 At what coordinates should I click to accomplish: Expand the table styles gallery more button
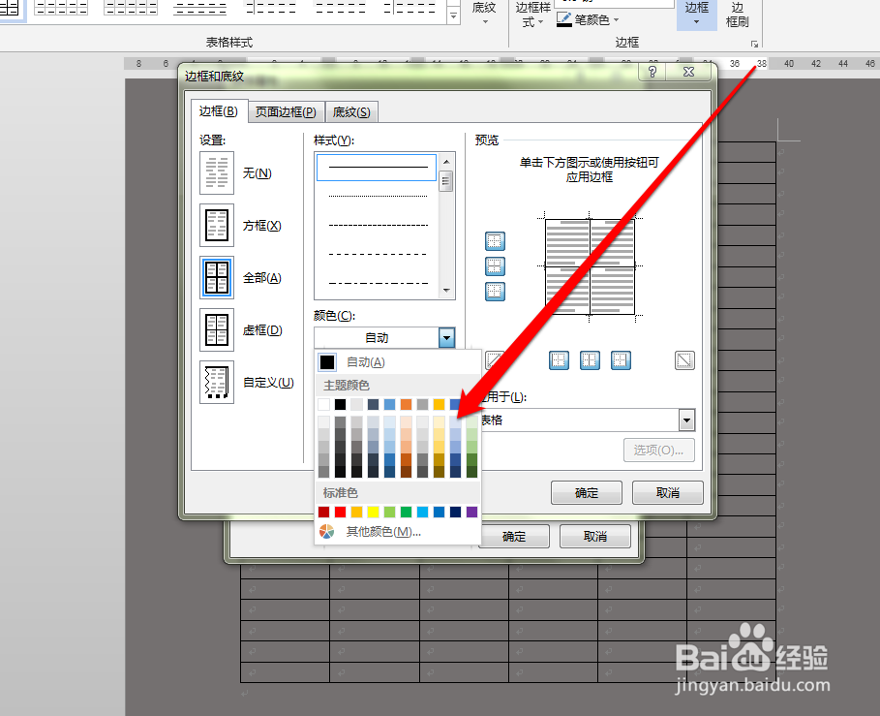pyautogui.click(x=453, y=16)
